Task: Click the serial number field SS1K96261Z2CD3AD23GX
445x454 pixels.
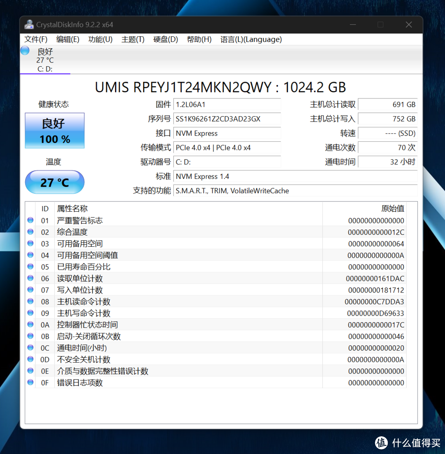Action: point(227,119)
